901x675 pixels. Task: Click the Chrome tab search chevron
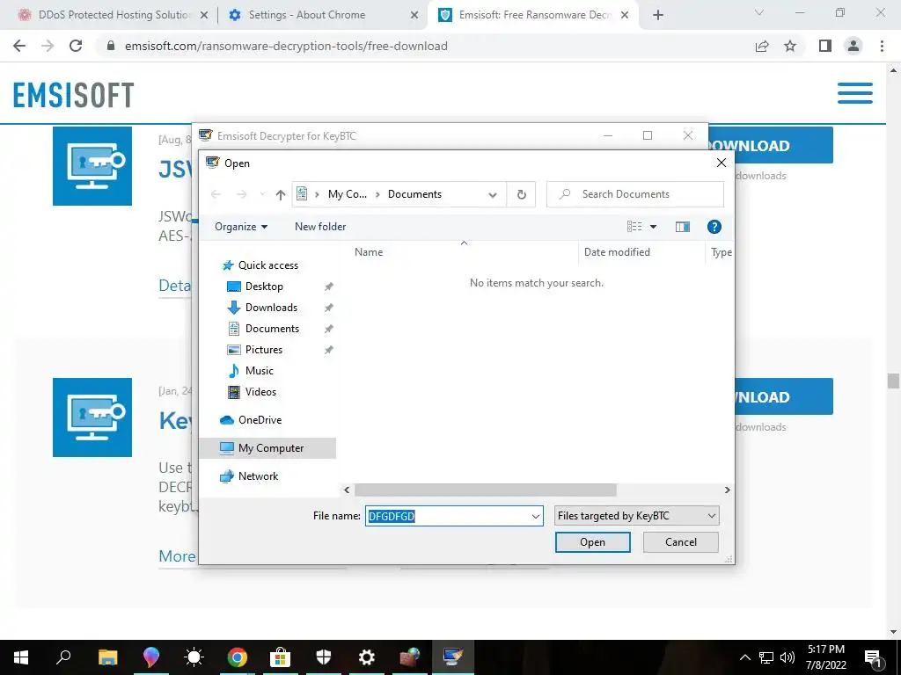(x=759, y=12)
